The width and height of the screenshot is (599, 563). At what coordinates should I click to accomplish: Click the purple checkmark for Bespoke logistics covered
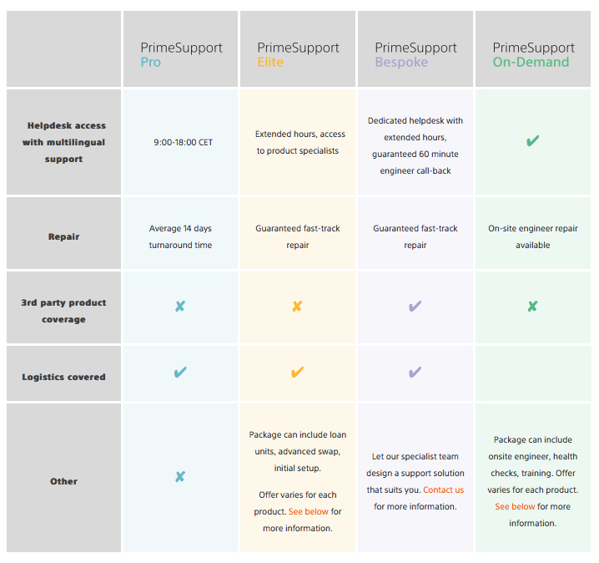(x=415, y=373)
